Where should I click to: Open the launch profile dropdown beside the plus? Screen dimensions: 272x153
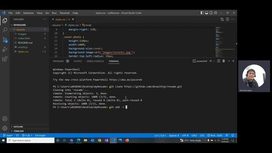[214, 61]
